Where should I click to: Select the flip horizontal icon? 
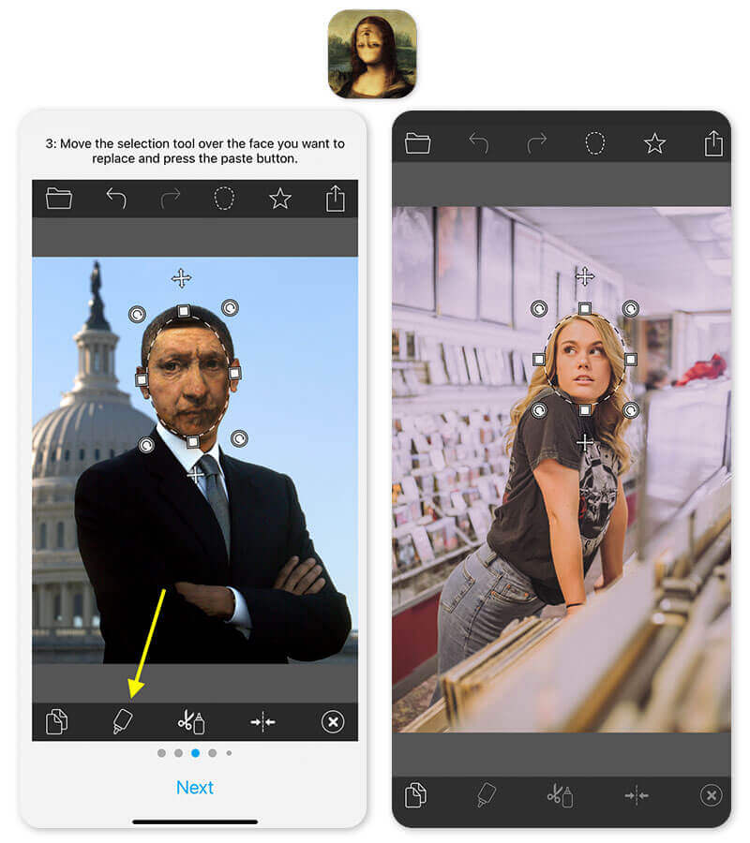[263, 719]
